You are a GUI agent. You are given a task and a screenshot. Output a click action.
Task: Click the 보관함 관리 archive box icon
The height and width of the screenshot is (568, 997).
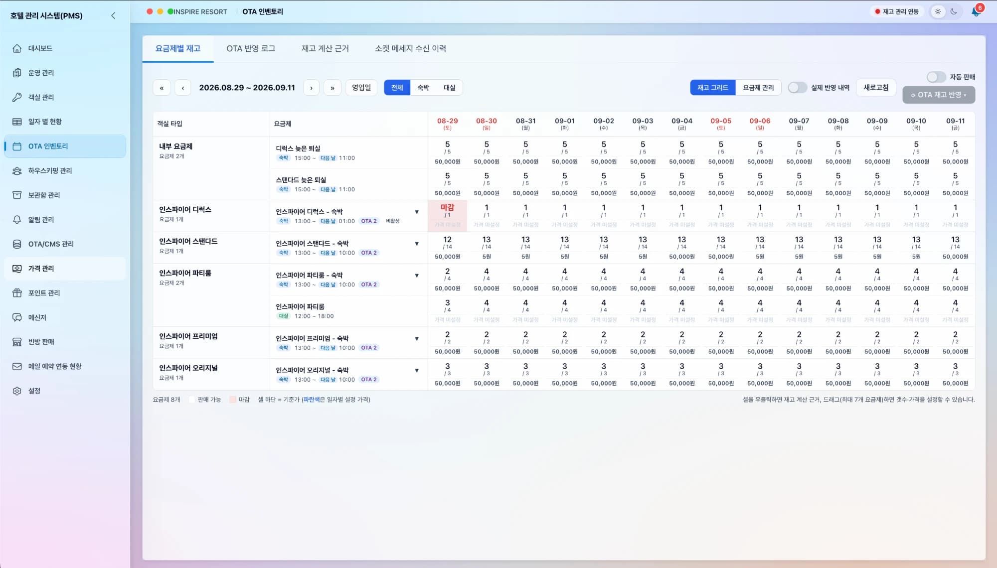[17, 195]
